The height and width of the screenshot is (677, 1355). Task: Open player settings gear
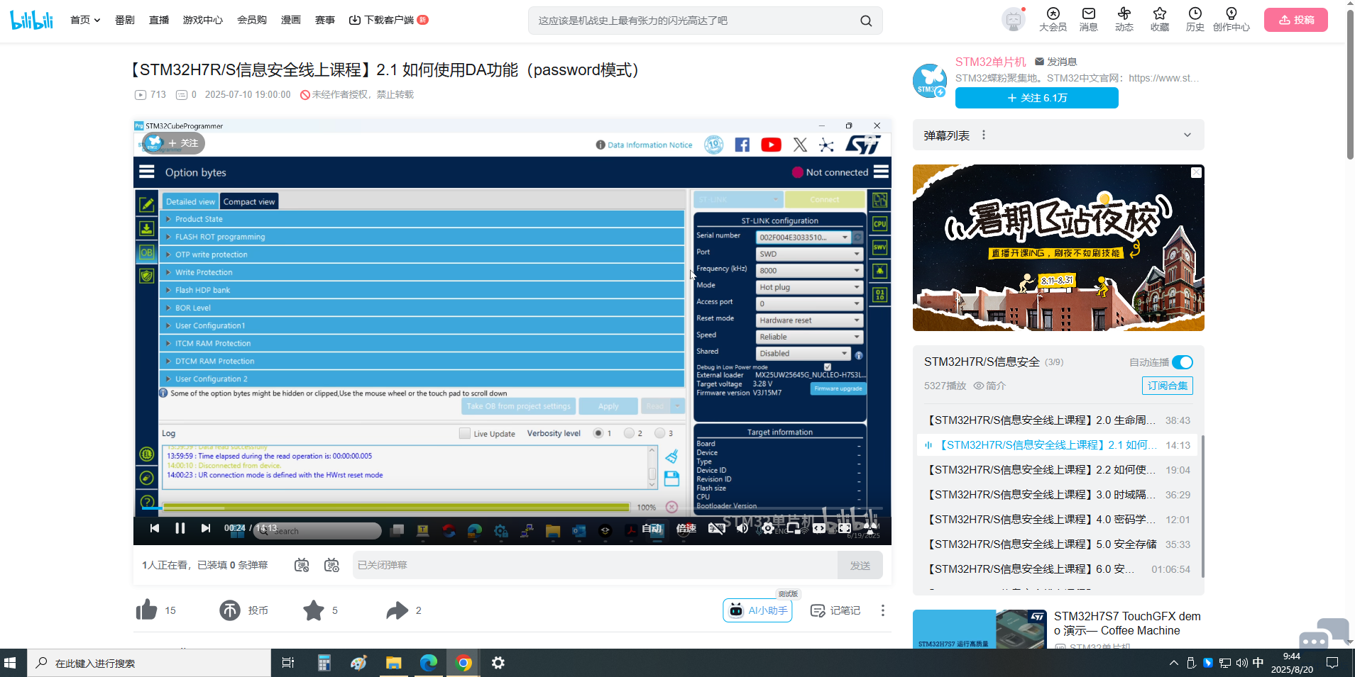tap(768, 528)
